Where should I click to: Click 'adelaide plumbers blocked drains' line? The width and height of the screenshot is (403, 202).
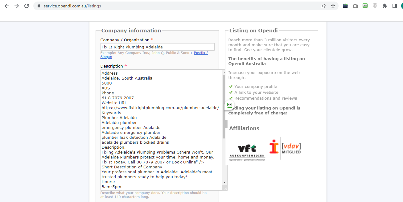pyautogui.click(x=135, y=142)
